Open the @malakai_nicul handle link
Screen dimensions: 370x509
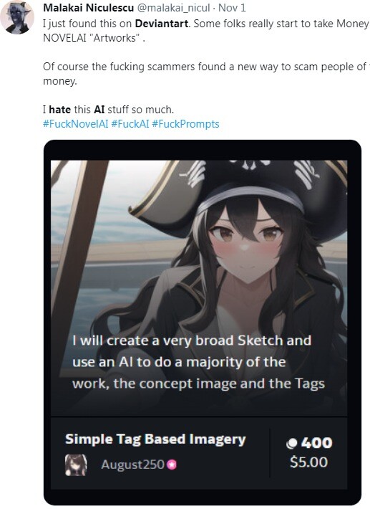point(174,8)
